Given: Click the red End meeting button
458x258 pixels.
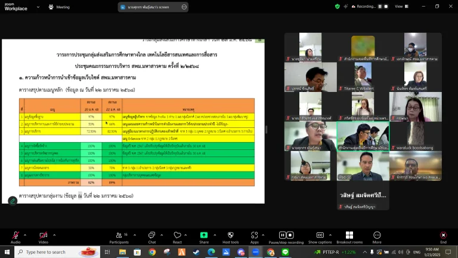Looking at the screenshot, I should click(443, 235).
